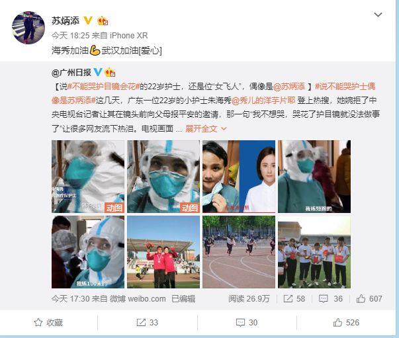This screenshot has width=399, height=338.
Task: Click the 今天 17:30 original post timestamp
Action: 71,298
